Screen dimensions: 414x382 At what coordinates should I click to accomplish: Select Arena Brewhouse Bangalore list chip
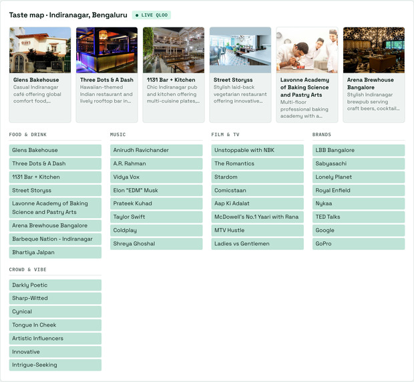click(x=55, y=226)
